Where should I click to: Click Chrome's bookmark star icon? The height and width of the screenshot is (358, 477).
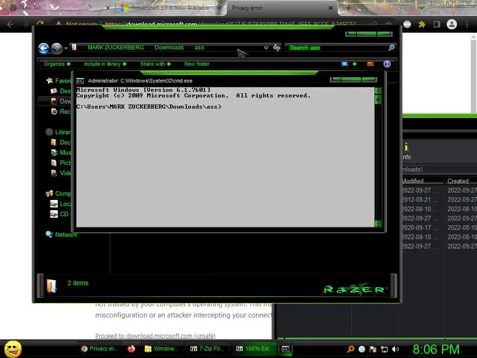(x=388, y=24)
